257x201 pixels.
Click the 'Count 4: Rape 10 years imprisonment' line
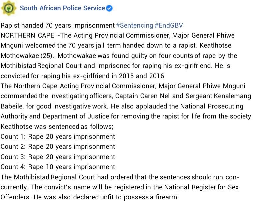coord(58,167)
